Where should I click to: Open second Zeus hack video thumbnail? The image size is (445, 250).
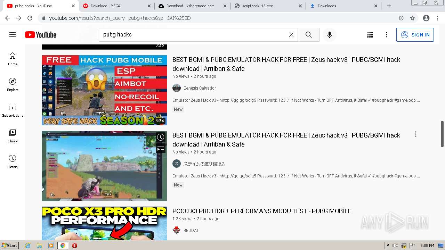(104, 166)
